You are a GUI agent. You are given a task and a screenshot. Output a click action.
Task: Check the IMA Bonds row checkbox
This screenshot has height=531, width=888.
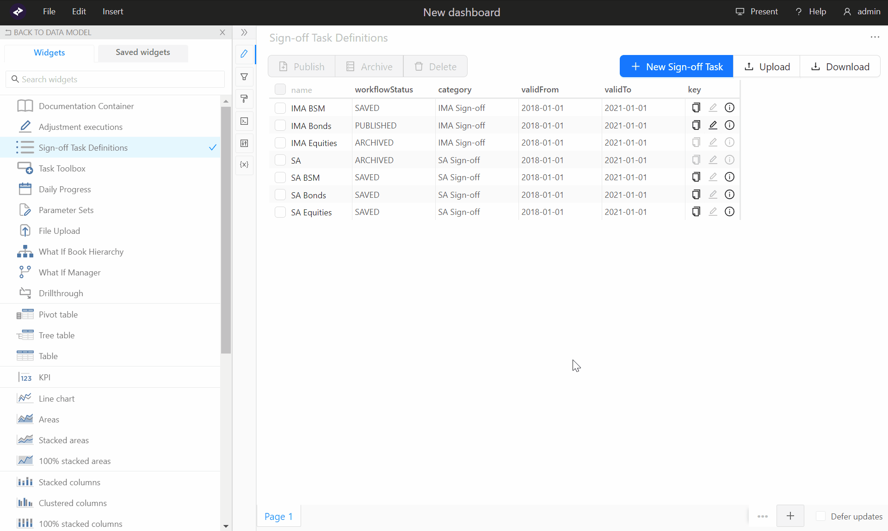click(x=280, y=125)
